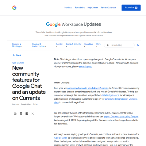Open the RSS feed icon
The width and height of the screenshot is (146, 146).
point(138,45)
